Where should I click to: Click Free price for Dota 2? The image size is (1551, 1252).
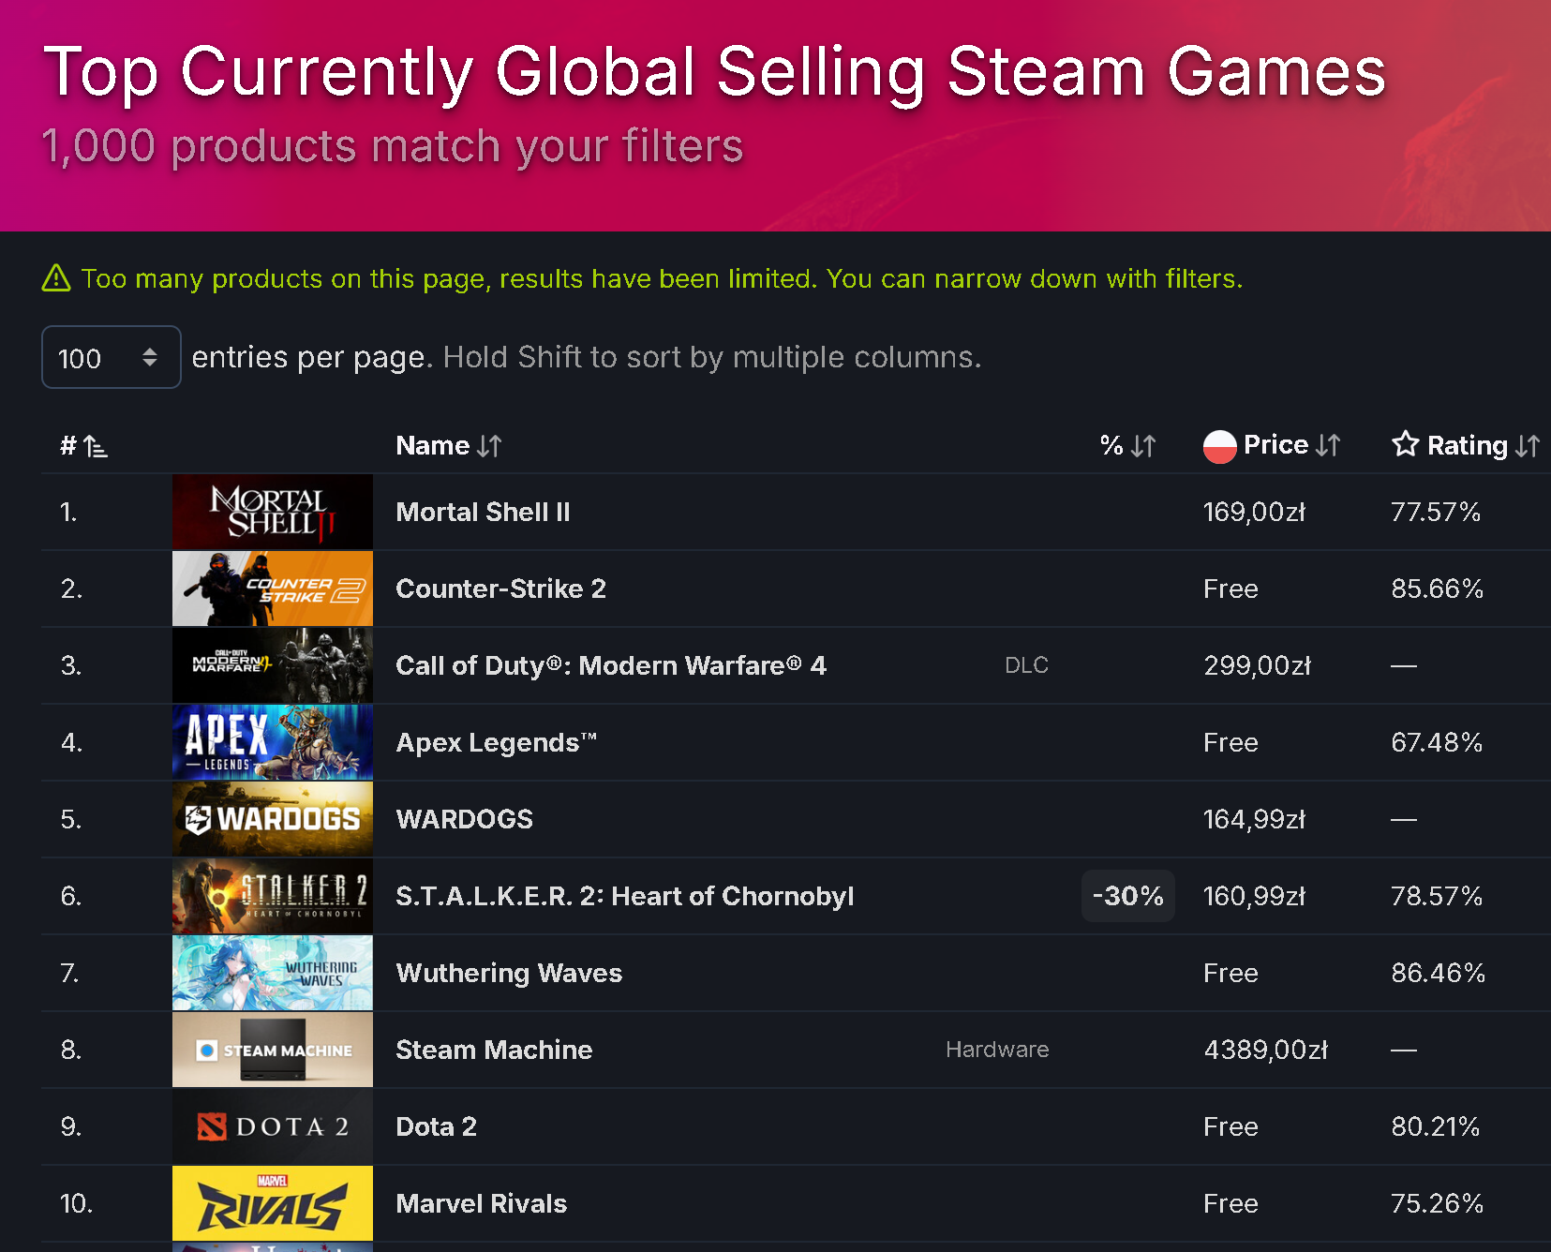coord(1230,1126)
